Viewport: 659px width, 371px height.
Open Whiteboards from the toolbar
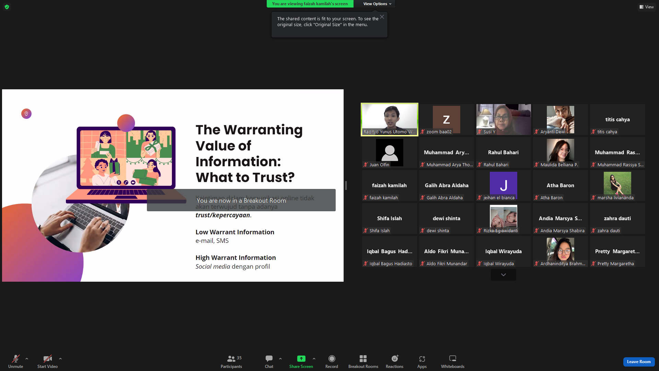(453, 361)
